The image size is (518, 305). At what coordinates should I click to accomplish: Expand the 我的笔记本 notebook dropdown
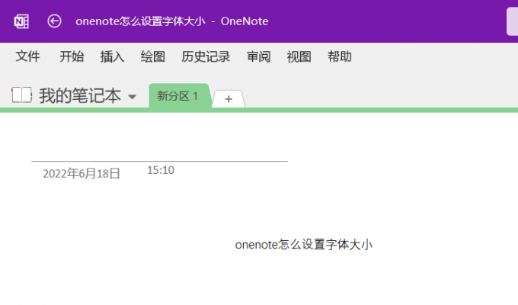click(132, 97)
